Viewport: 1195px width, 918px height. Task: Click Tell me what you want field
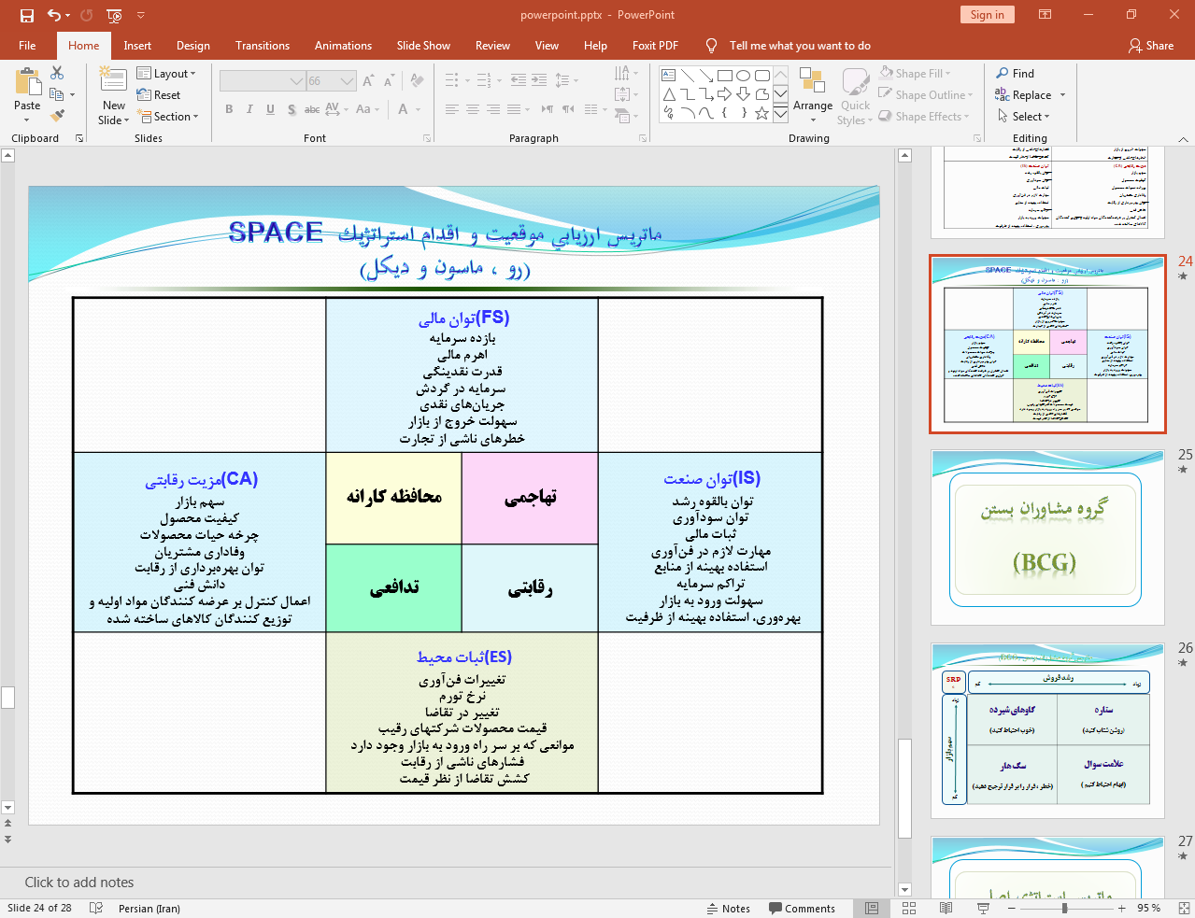click(800, 45)
